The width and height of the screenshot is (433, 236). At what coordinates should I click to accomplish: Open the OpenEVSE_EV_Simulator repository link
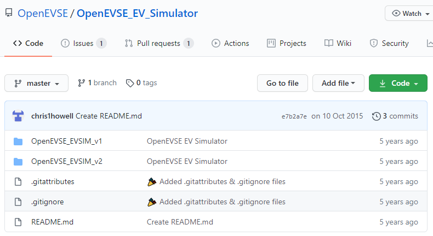(137, 13)
